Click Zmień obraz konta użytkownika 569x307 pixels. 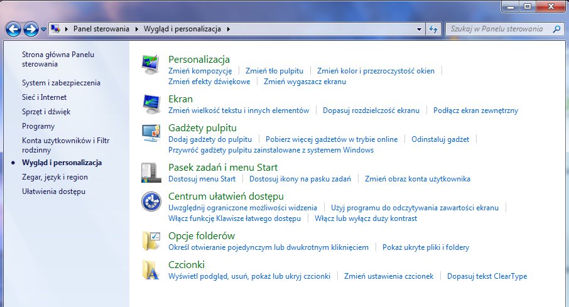(x=417, y=179)
